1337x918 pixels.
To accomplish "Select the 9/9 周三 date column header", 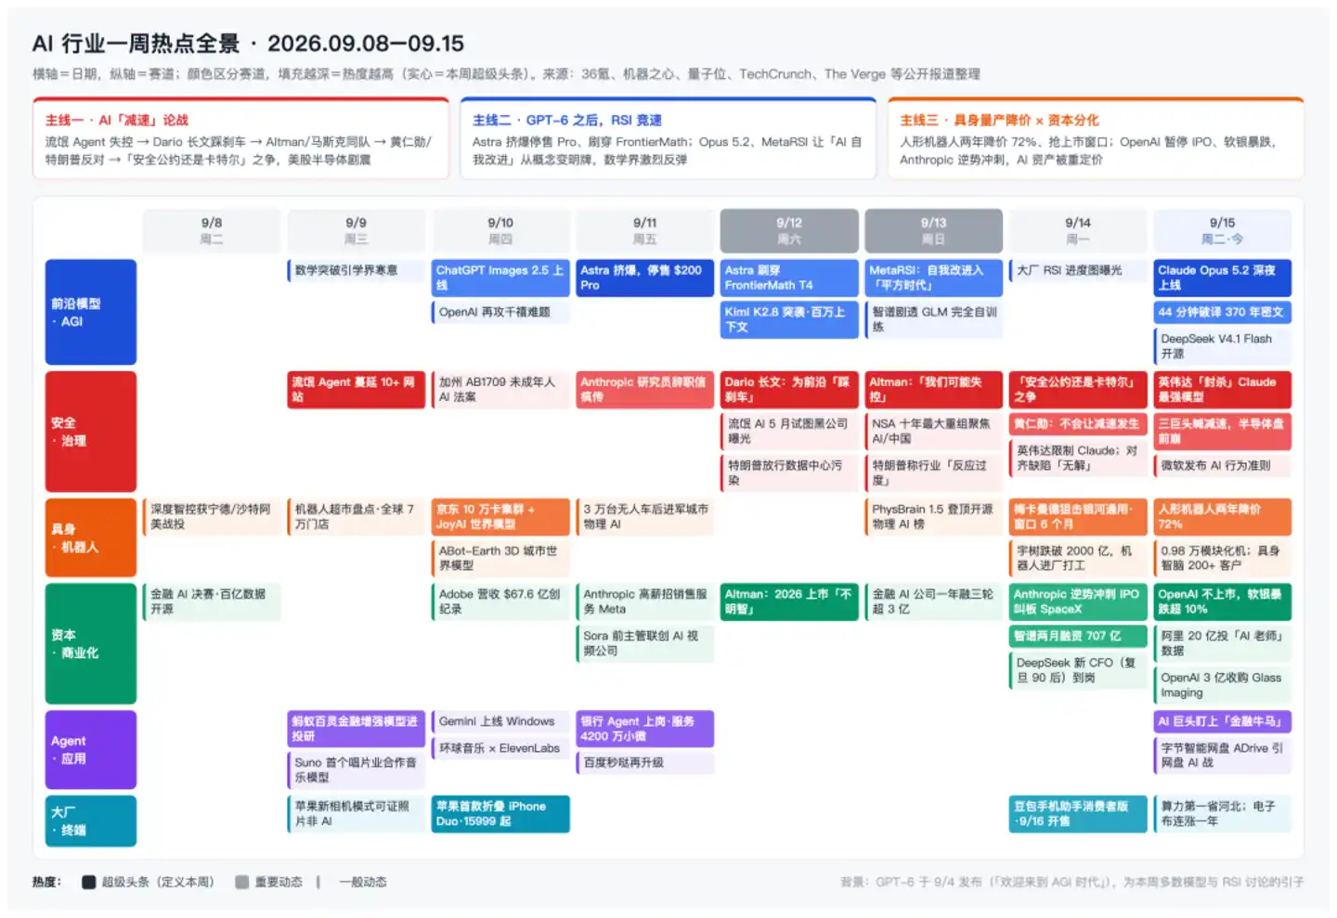I will [x=356, y=231].
